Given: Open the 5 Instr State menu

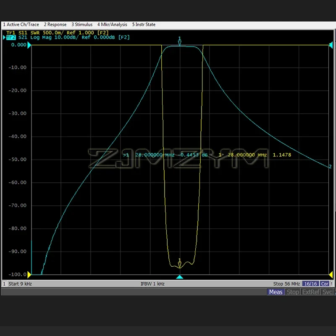Looking at the screenshot, I should click(144, 24).
